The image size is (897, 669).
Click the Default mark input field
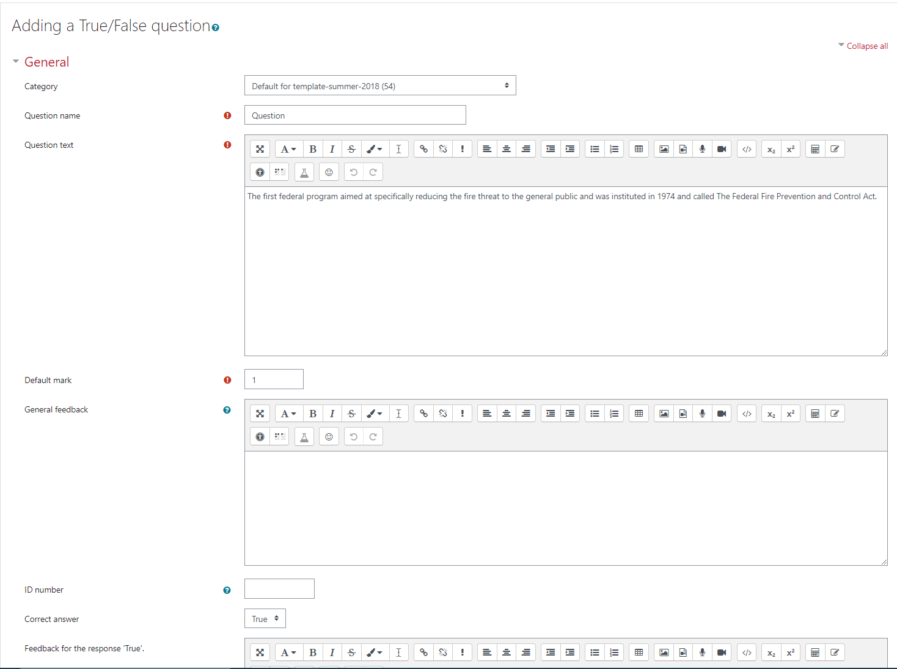(x=274, y=379)
